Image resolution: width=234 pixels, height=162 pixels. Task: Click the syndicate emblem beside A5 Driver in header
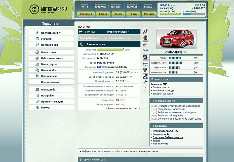click(x=162, y=5)
